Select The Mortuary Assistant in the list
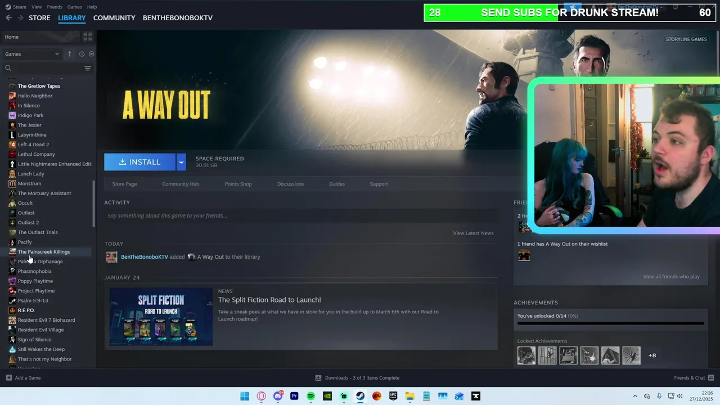 [x=44, y=193]
